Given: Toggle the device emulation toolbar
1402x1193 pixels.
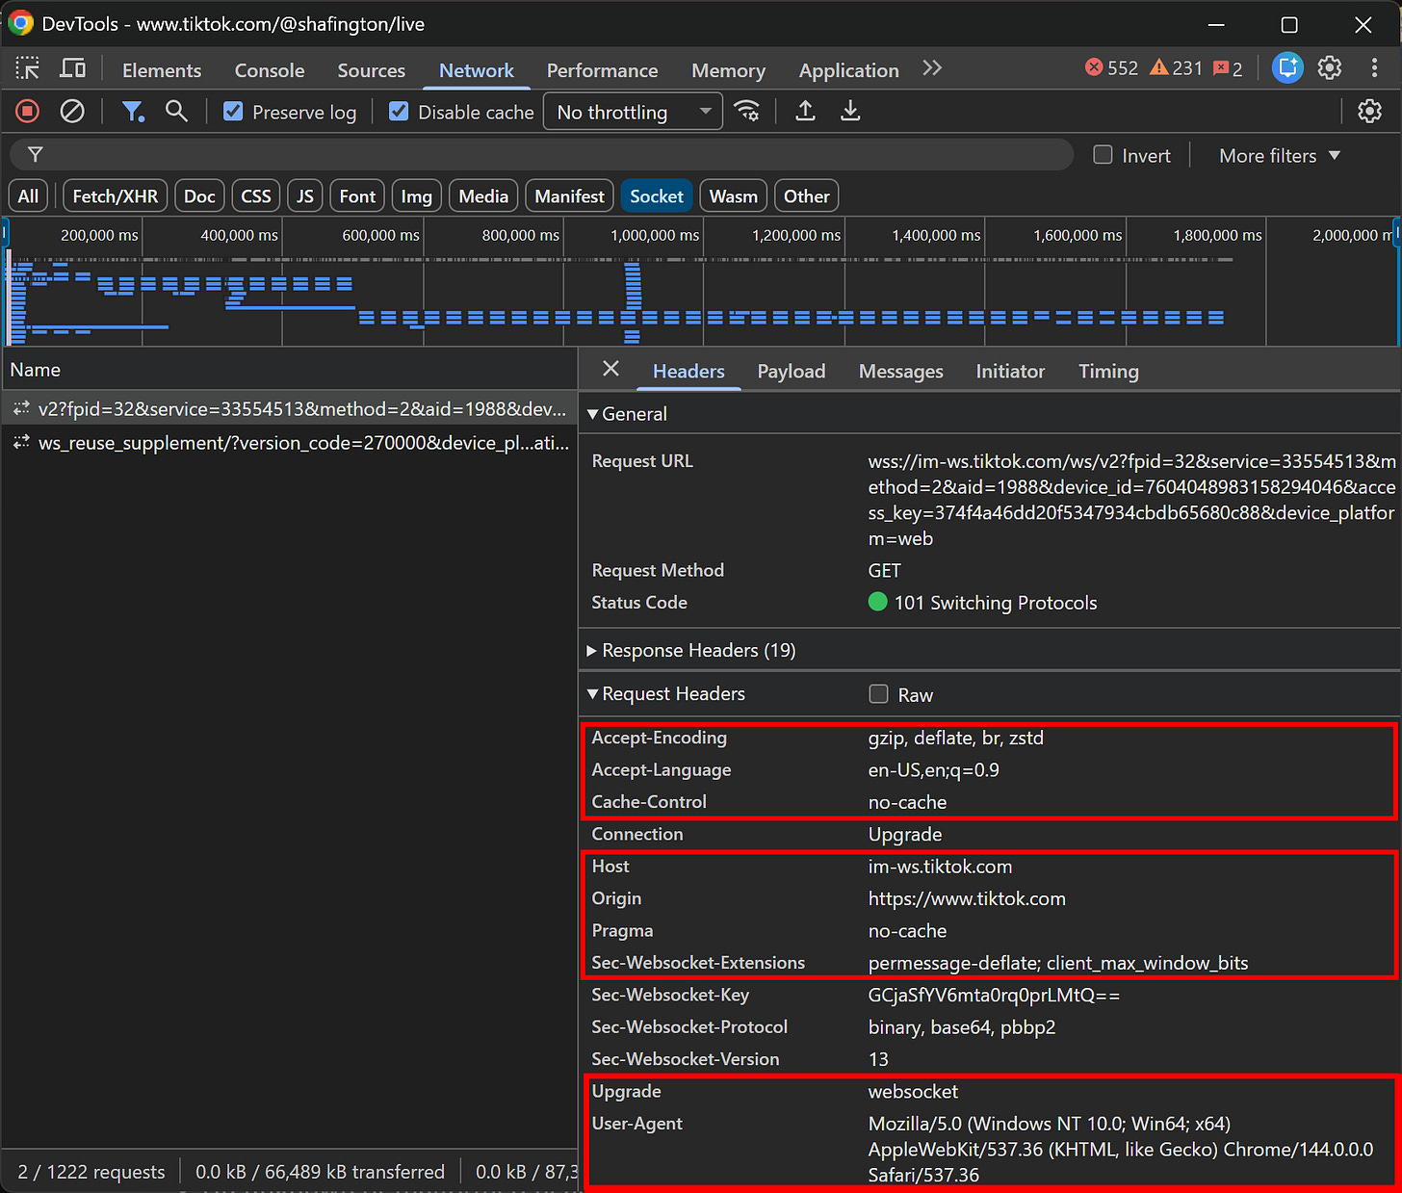Looking at the screenshot, I should 72,68.
